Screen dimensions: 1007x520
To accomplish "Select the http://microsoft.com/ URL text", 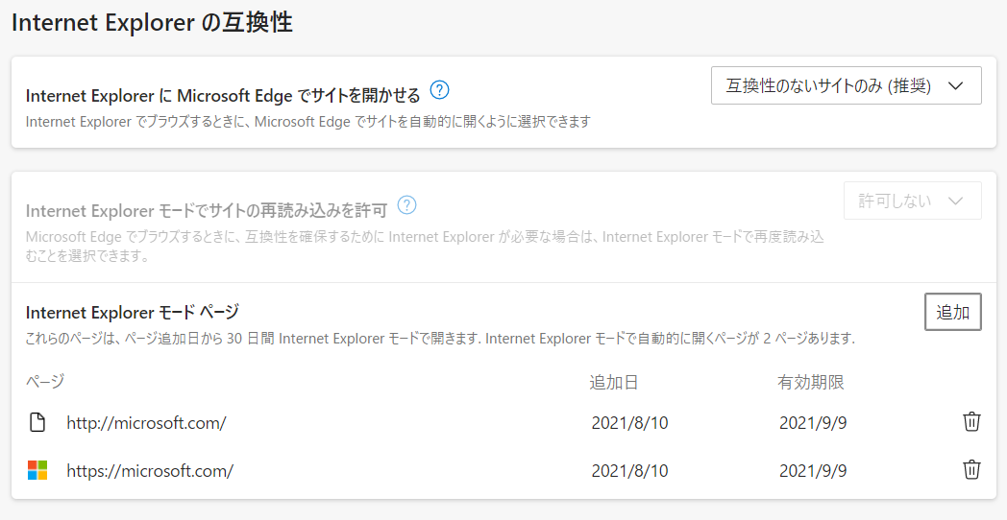I will point(146,423).
